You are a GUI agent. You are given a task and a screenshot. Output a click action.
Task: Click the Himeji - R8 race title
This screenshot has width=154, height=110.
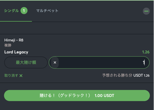click(x=14, y=40)
